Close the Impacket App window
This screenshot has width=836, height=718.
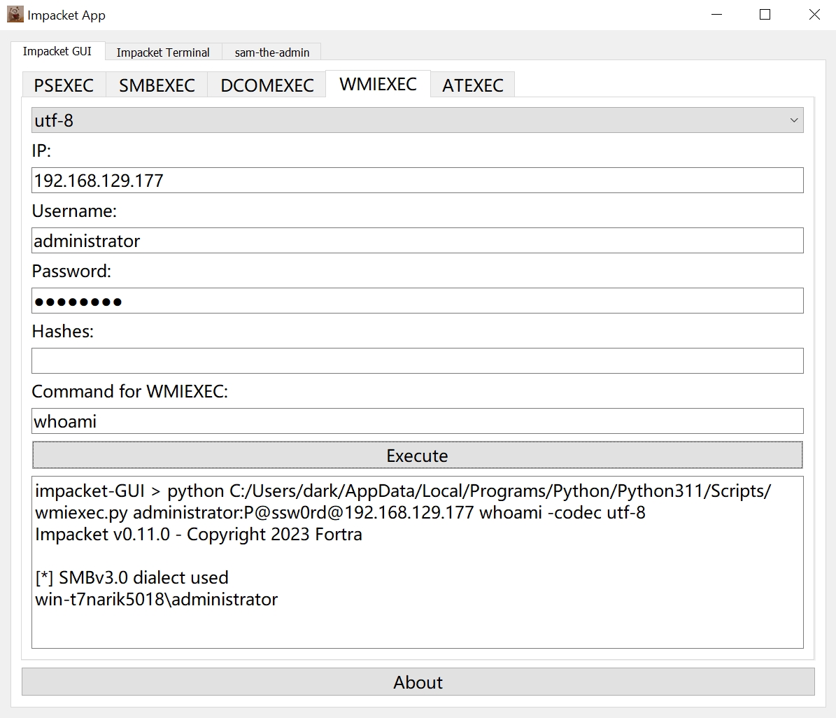814,15
